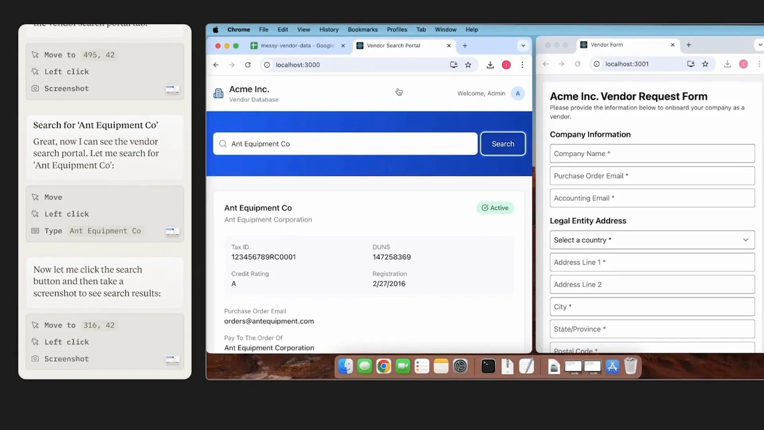Click the Company Name input field
This screenshot has width=764, height=430.
[652, 154]
